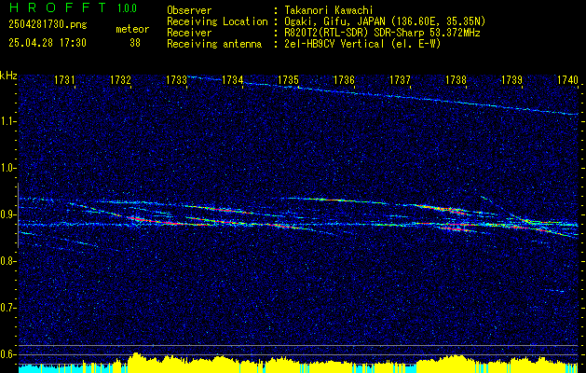Click the 1738 time marker
The image size is (586, 373).
coord(456,80)
